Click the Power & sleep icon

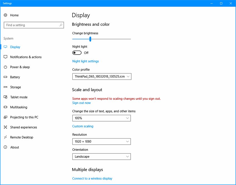[x=5, y=67]
